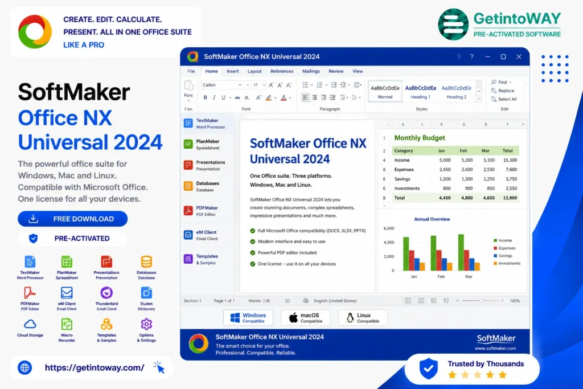Image resolution: width=583 pixels, height=389 pixels.
Task: Click the Cloud Storage icon
Action: pyautogui.click(x=30, y=324)
